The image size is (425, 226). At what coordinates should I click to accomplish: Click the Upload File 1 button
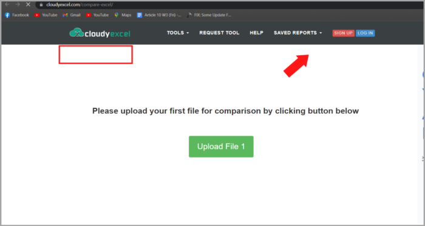[x=221, y=147]
